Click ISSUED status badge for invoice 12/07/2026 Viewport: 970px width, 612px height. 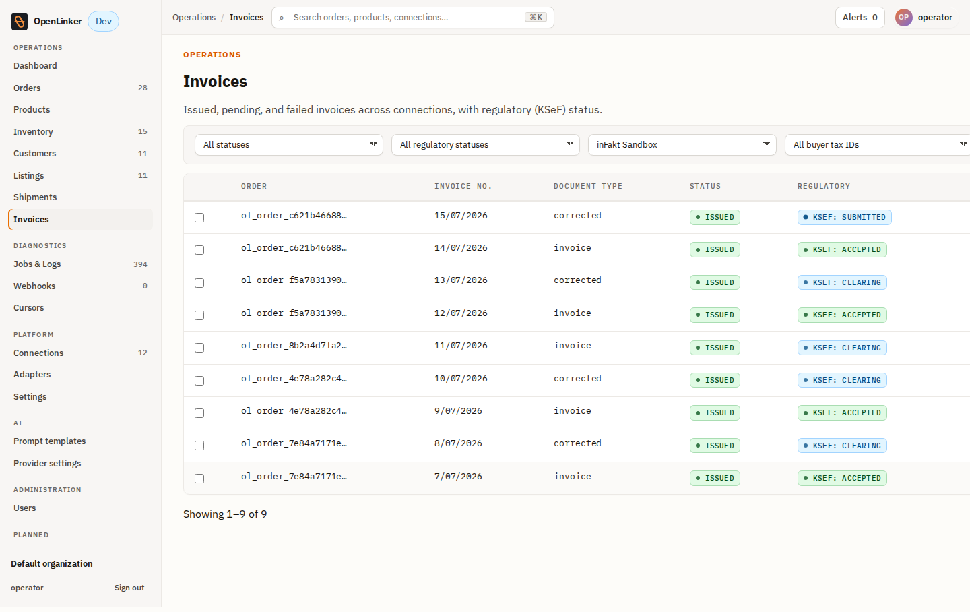pos(715,315)
